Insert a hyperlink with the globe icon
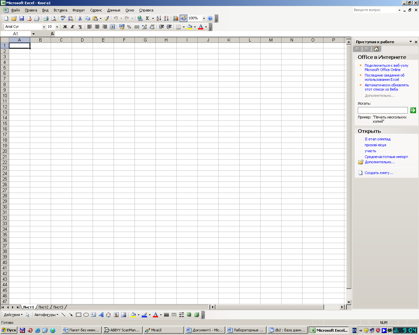The image size is (419, 335). coord(140,18)
